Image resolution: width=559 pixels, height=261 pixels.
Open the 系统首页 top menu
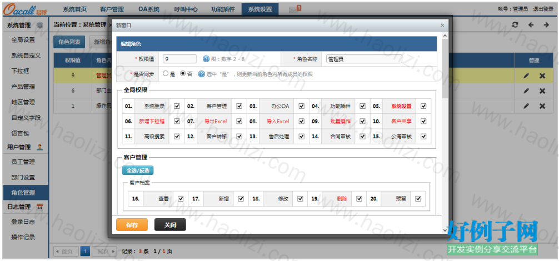75,9
